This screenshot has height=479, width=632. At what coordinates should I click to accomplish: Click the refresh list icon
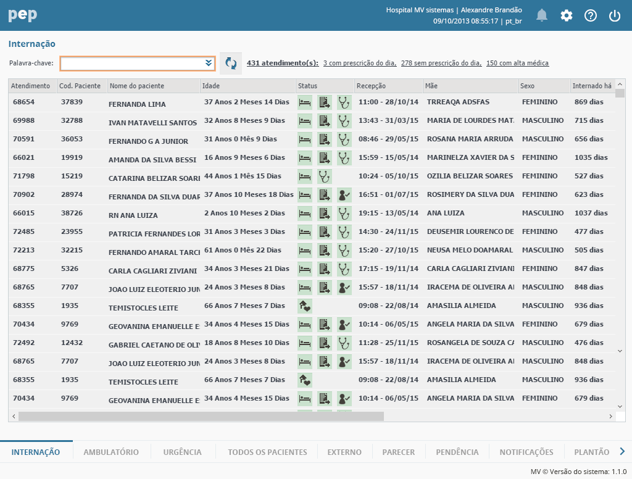(231, 63)
